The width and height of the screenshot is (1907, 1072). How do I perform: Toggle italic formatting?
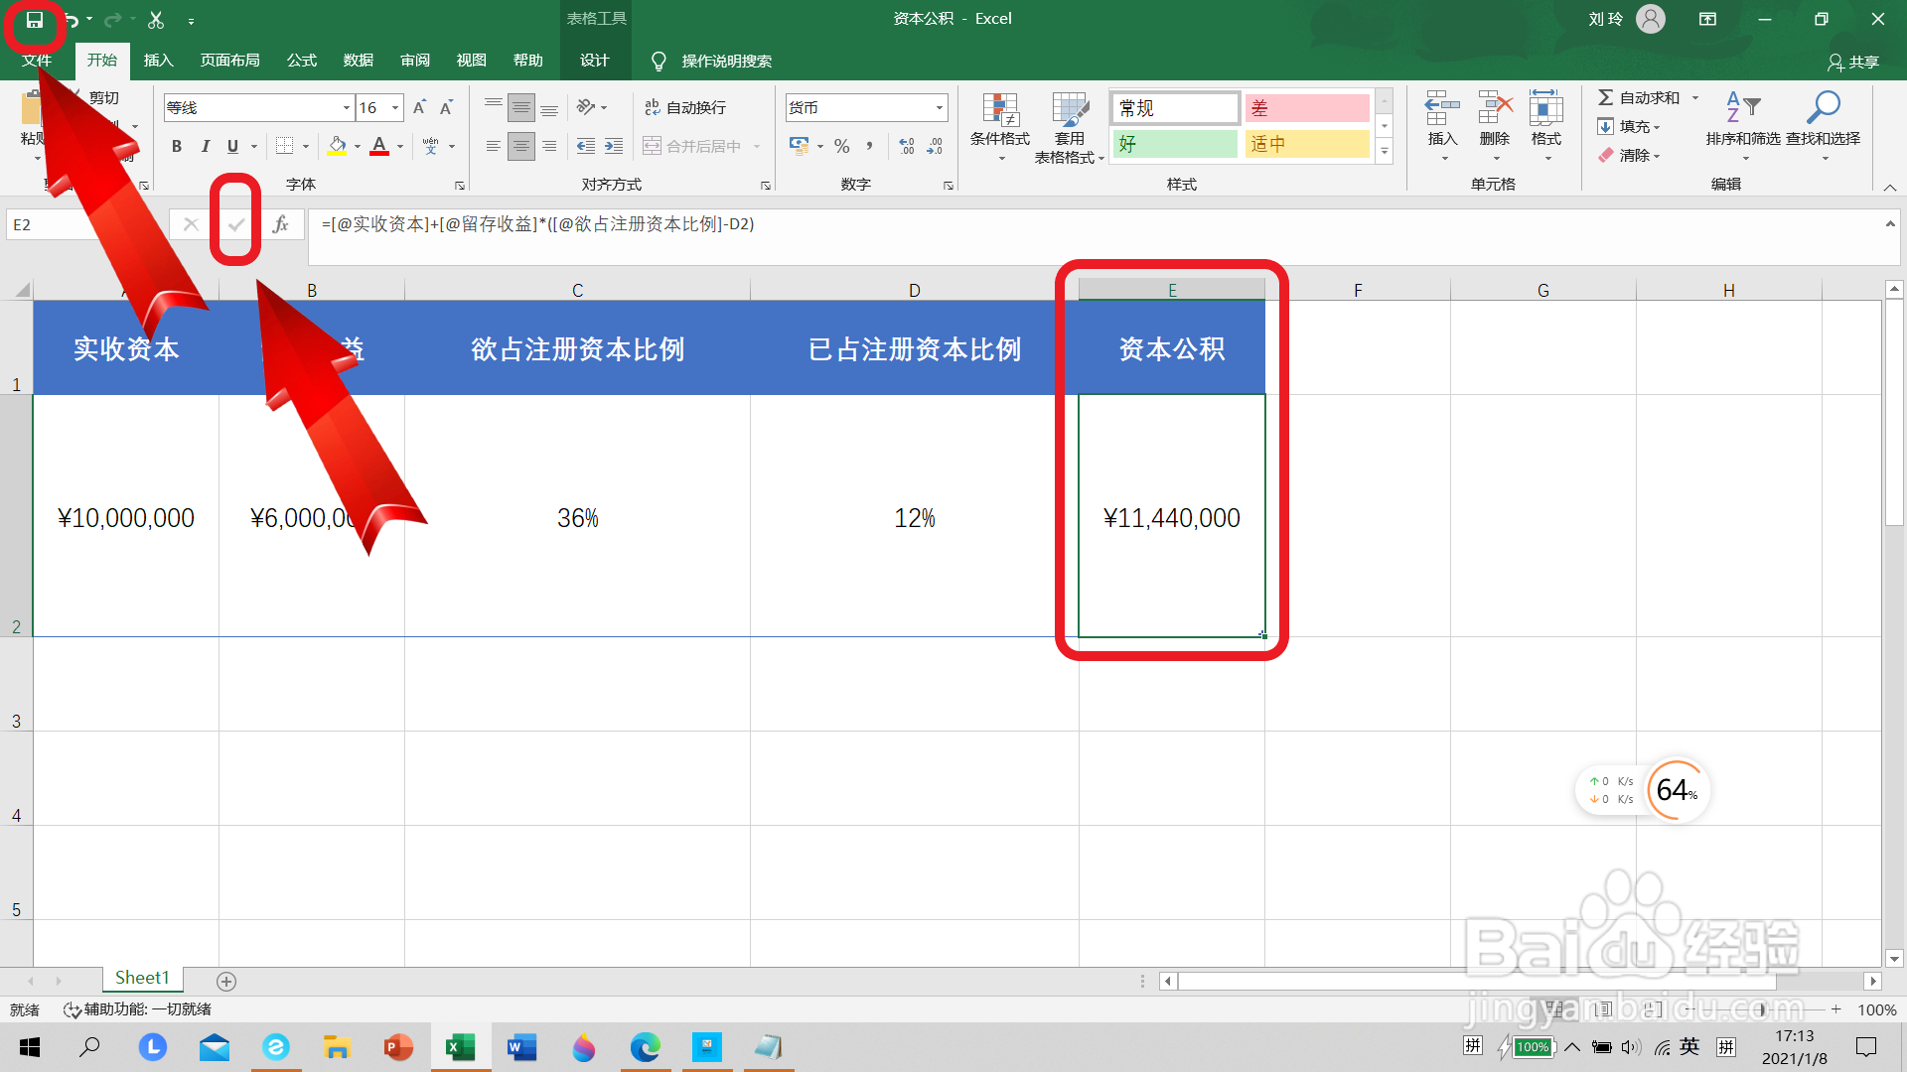(x=205, y=146)
